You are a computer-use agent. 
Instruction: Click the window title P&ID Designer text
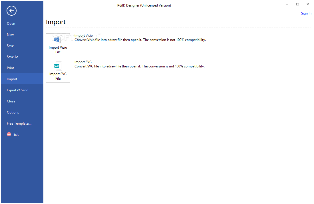click(144, 5)
